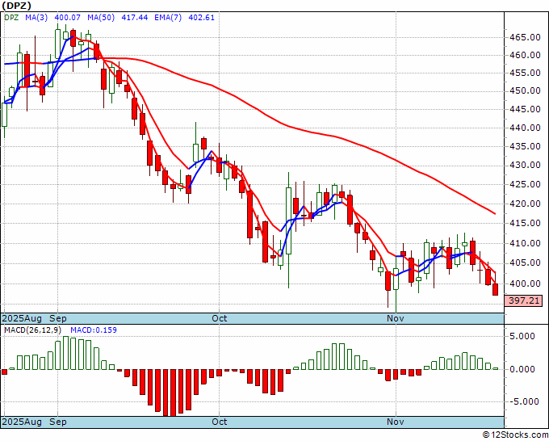Viewport: 549px width, 441px height.
Task: Click the 445.00 price axis label
Action: tap(524, 109)
